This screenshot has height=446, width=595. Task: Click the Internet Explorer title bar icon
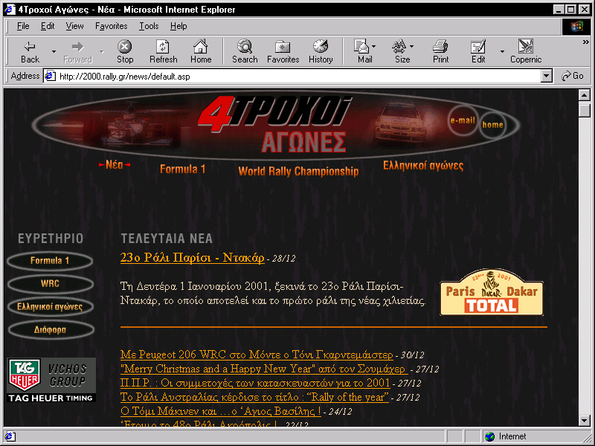tap(9, 9)
